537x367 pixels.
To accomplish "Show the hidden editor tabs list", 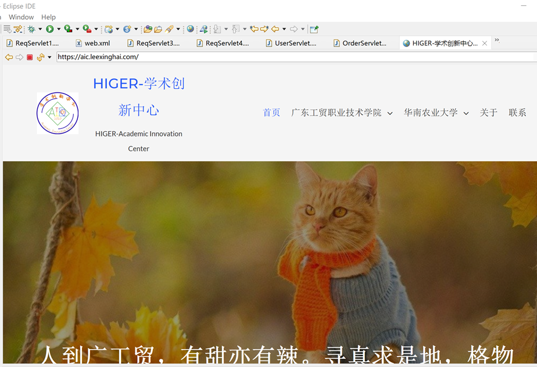I will [497, 41].
